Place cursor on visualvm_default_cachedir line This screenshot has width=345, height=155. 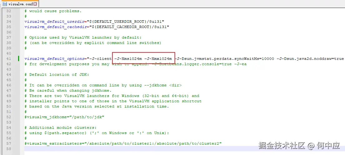coord(97,27)
